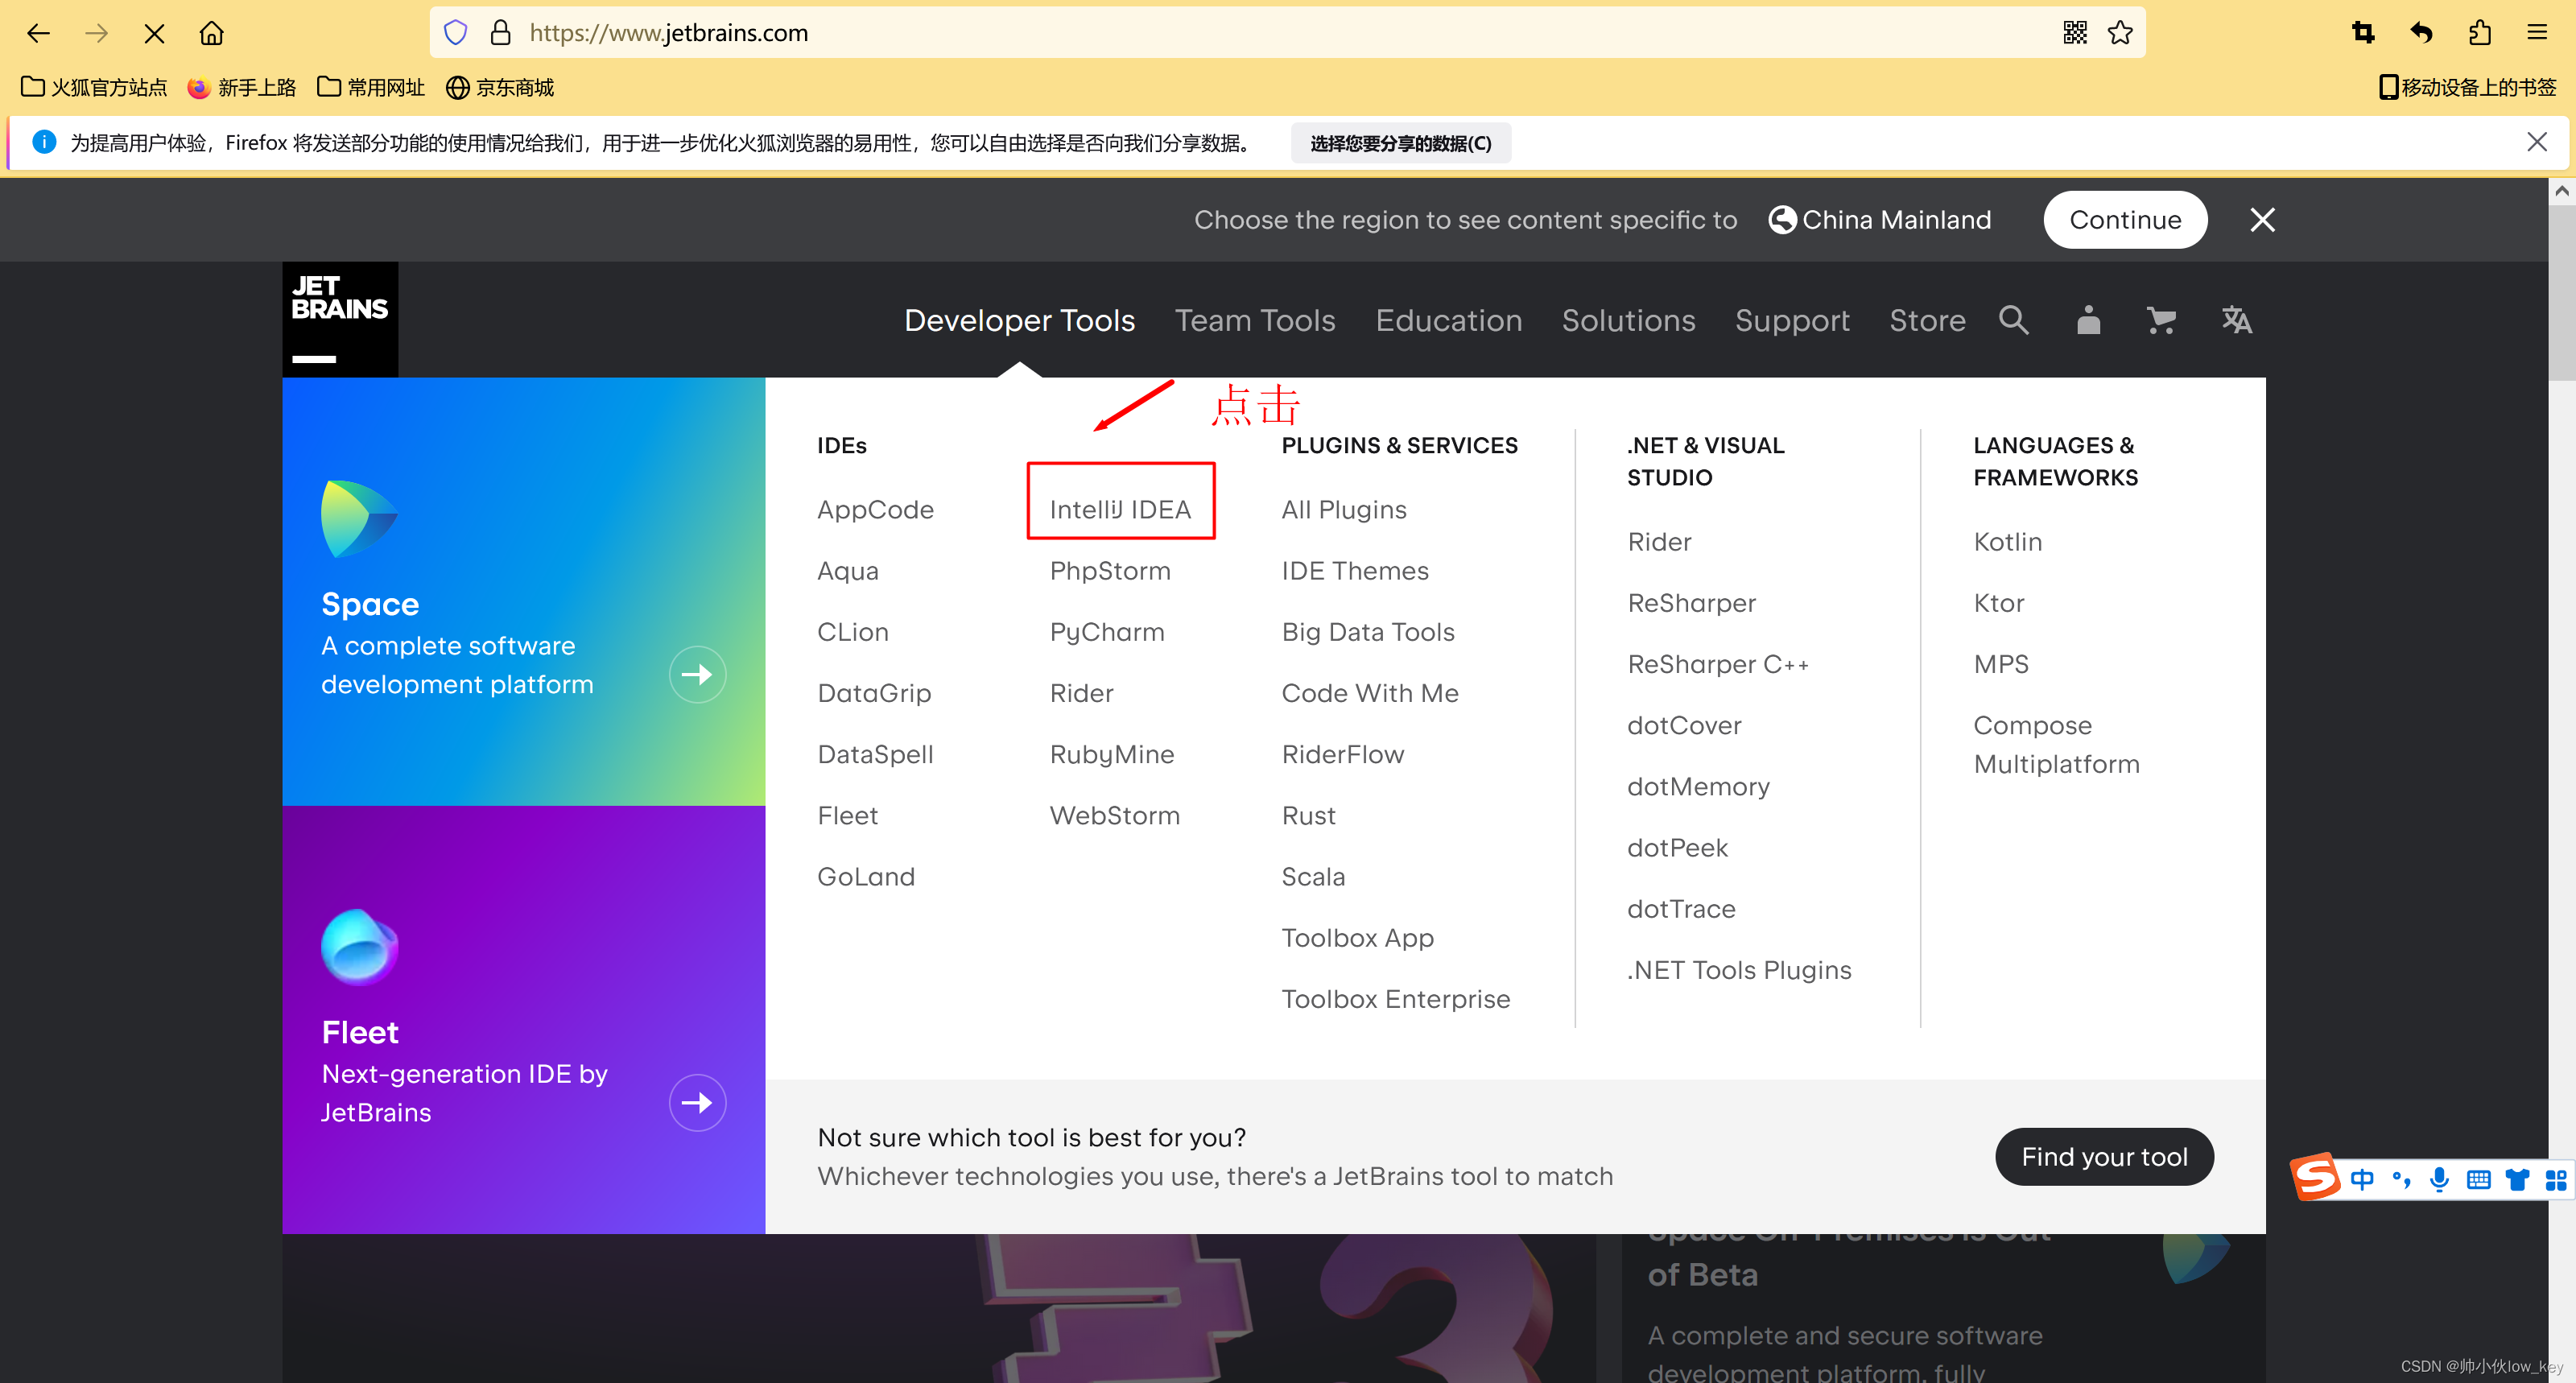The image size is (2576, 1383).
Task: Click the JetBrains logo
Action: pos(340,319)
